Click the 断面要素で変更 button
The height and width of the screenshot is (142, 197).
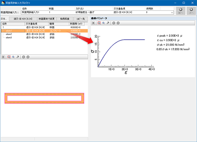tap(46, 19)
